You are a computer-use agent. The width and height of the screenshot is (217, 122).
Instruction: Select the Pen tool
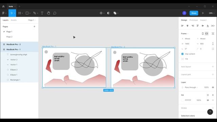click(x=35, y=13)
